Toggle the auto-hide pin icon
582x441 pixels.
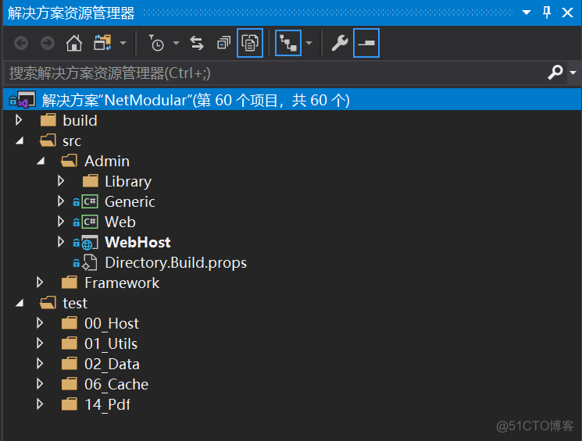[547, 12]
